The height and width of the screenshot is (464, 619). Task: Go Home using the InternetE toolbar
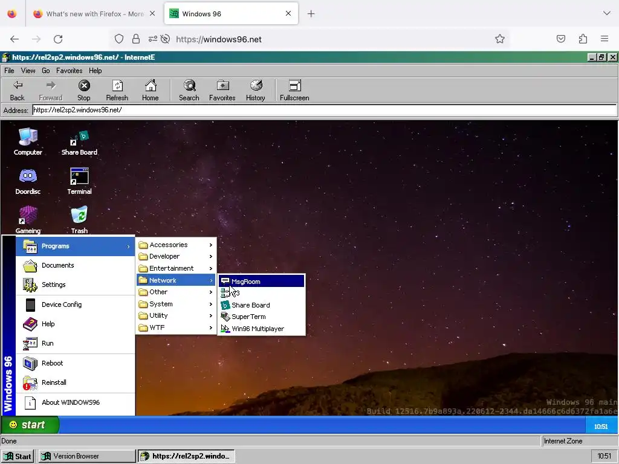coord(151,91)
